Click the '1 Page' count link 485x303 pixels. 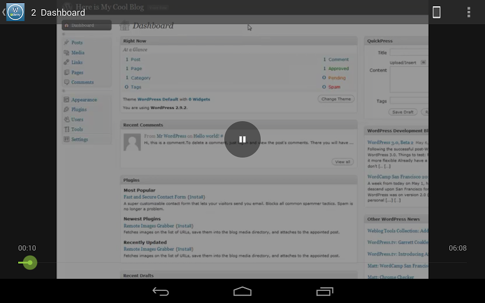coord(133,68)
